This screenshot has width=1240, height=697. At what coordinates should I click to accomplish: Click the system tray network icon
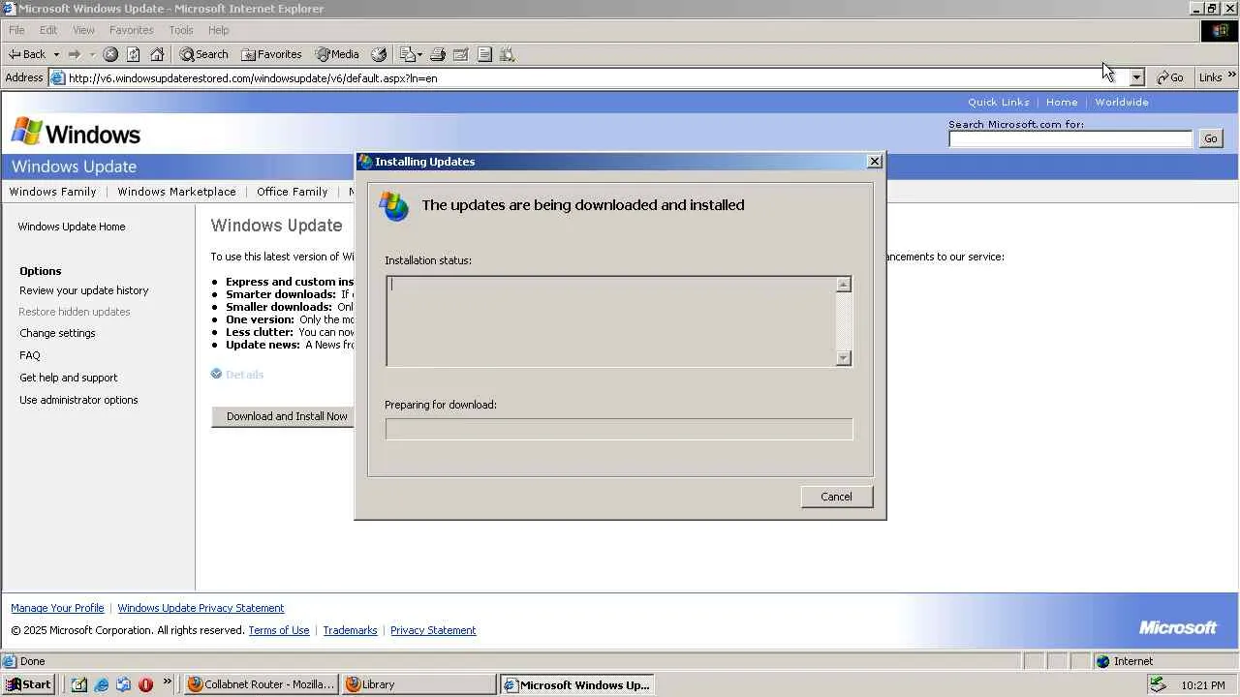(x=1158, y=684)
